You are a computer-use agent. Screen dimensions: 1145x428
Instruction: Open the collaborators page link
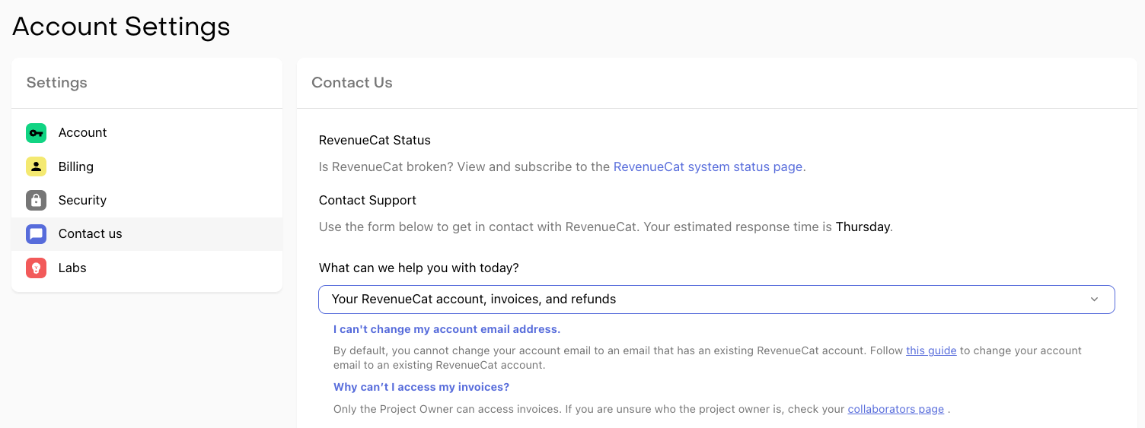(x=895, y=409)
